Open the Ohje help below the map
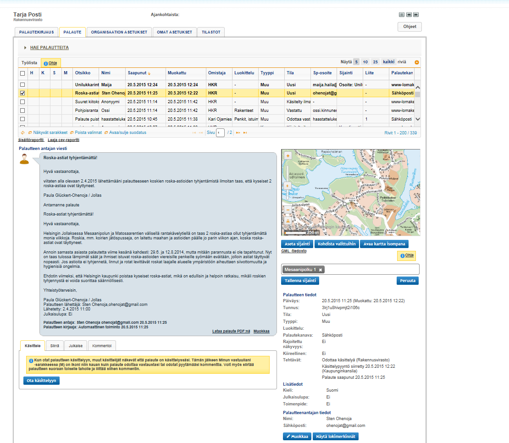Image resolution: width=509 pixels, height=443 pixels. 407,255
